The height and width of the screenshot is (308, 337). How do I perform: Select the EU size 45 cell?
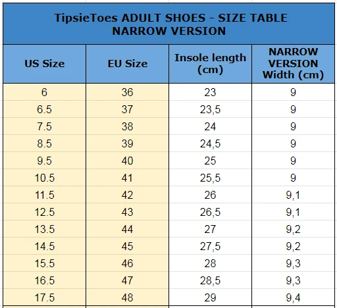tap(128, 246)
